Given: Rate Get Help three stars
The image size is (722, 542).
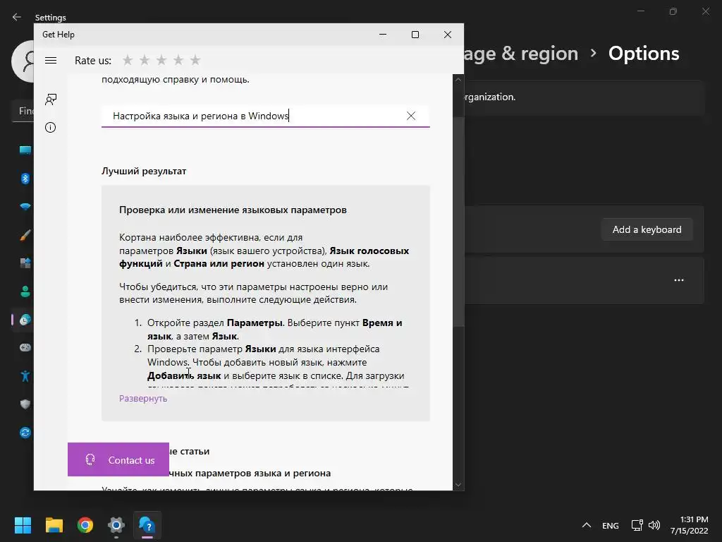Looking at the screenshot, I should point(161,60).
